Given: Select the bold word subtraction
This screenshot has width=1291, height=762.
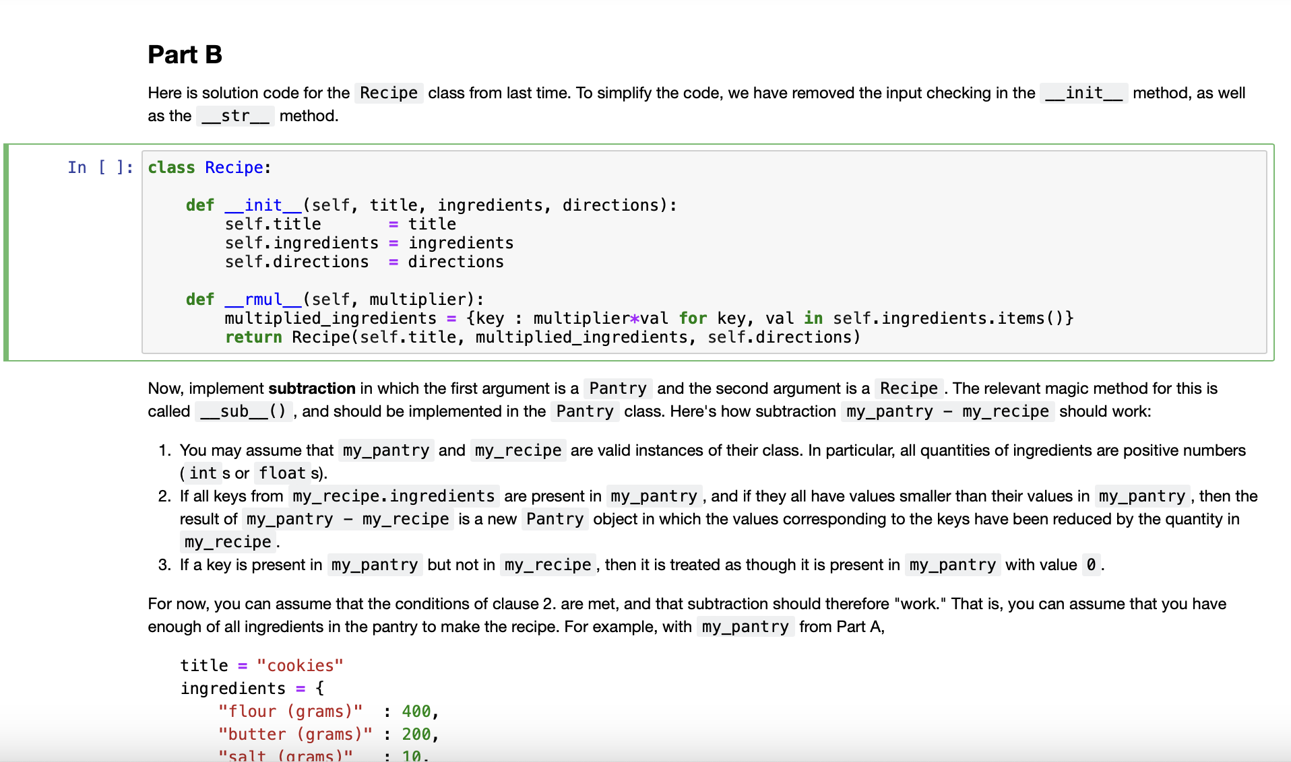Looking at the screenshot, I should [x=311, y=388].
